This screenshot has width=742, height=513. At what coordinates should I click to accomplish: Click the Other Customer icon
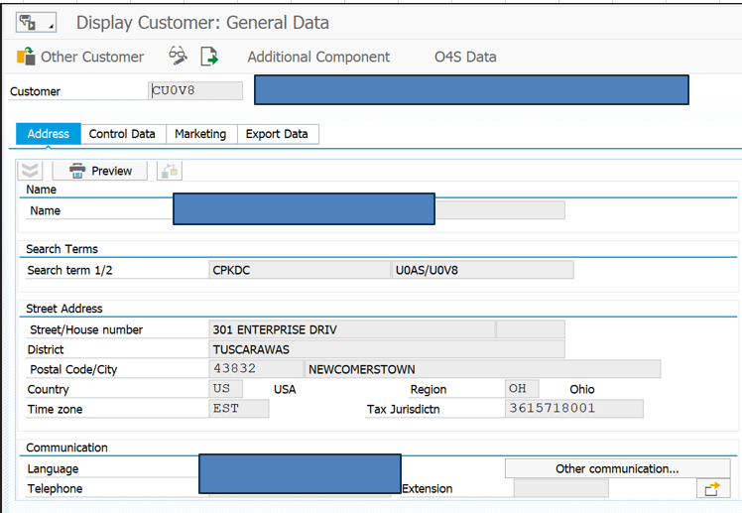(80, 57)
